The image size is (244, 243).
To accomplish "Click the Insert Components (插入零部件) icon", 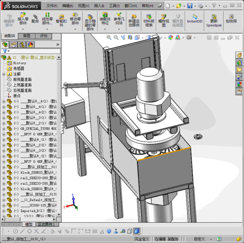I will click(x=23, y=19).
